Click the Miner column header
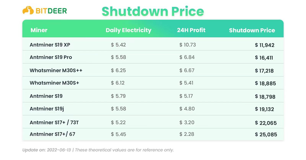This screenshot has height=160, width=306. (39, 30)
